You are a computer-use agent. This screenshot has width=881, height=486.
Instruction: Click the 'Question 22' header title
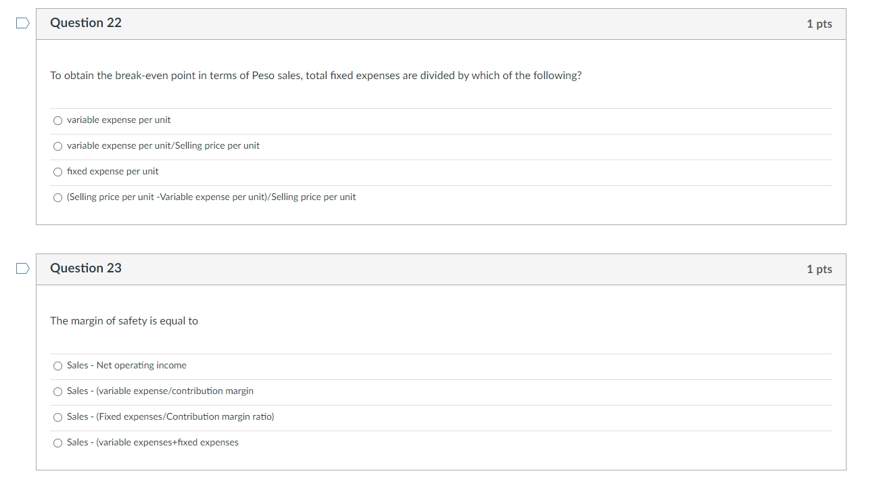[x=86, y=23]
